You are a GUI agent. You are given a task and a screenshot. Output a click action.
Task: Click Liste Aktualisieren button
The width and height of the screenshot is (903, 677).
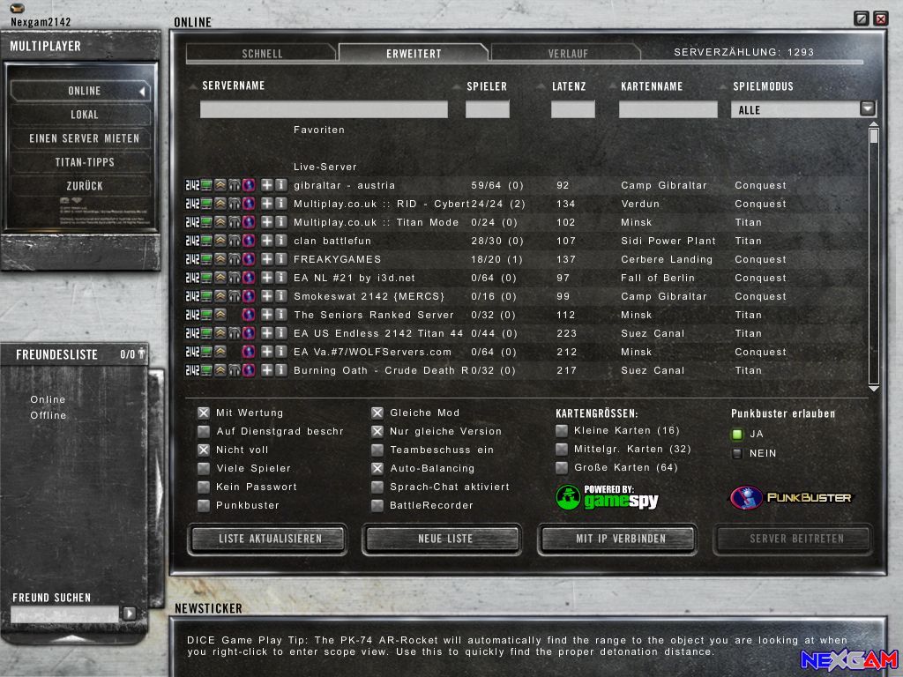(x=268, y=539)
